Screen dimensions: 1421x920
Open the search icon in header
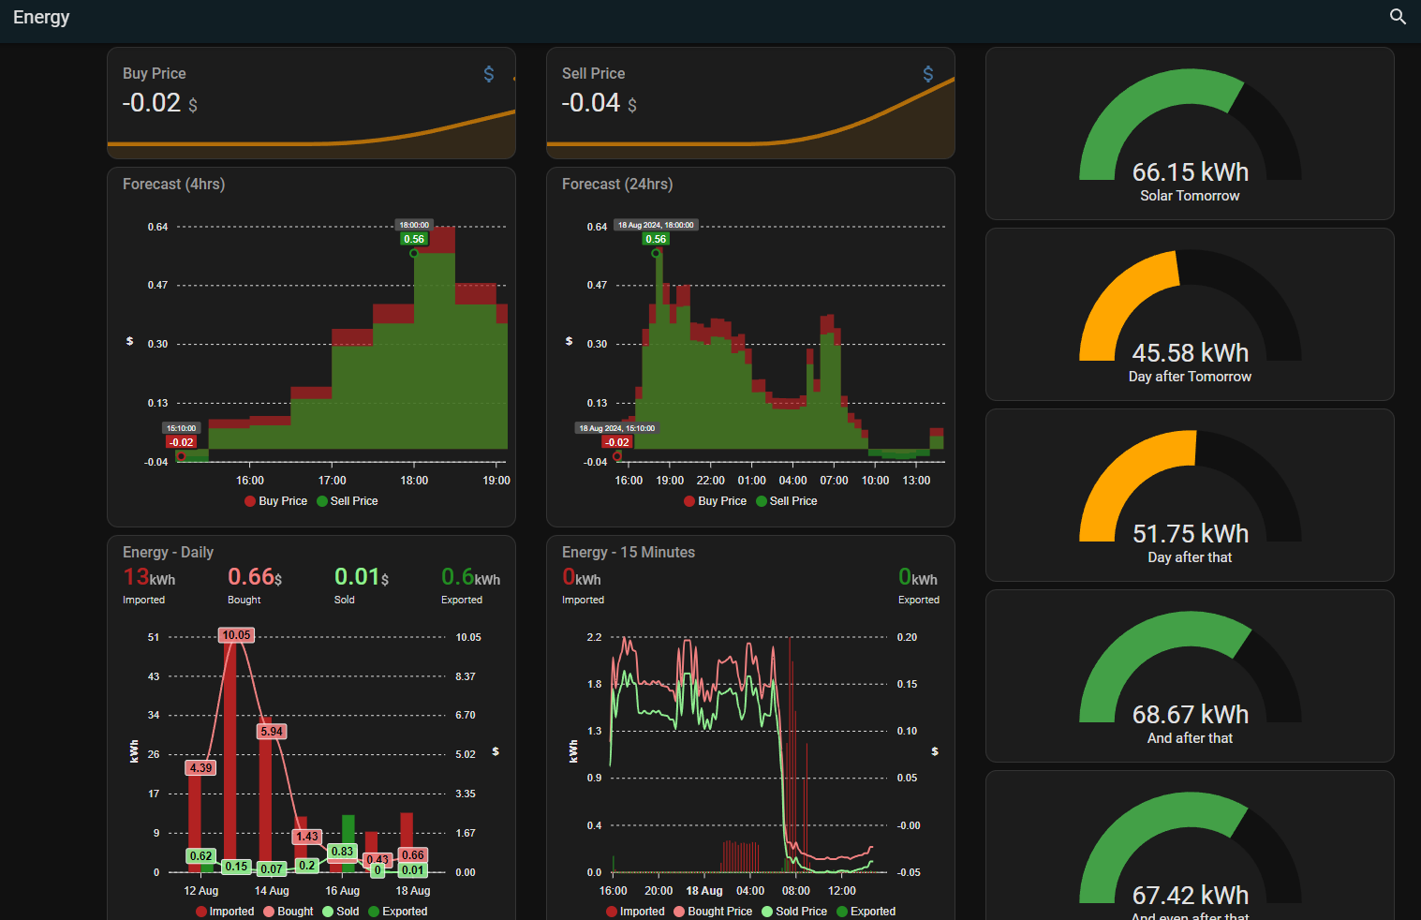[1398, 17]
